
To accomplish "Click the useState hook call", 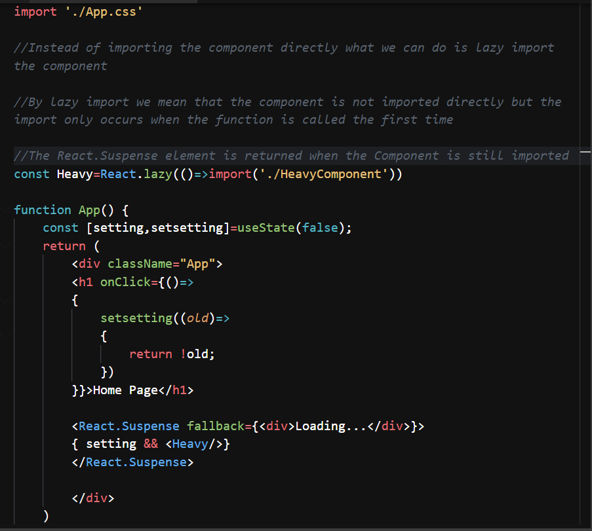I will (x=266, y=228).
